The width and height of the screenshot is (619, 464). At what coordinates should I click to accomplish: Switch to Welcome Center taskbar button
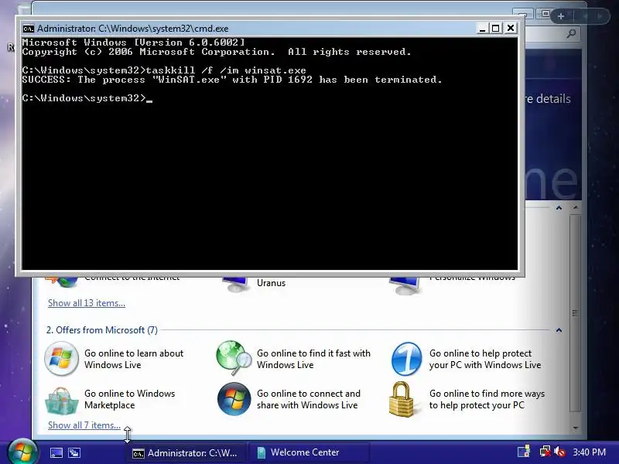pos(308,452)
